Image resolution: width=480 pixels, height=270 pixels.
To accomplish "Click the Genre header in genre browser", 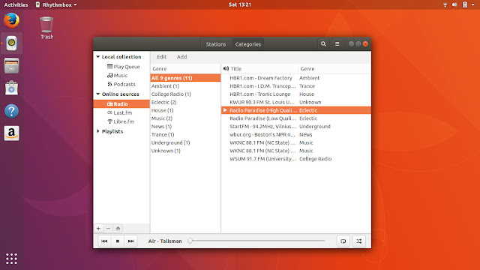I will [185, 69].
